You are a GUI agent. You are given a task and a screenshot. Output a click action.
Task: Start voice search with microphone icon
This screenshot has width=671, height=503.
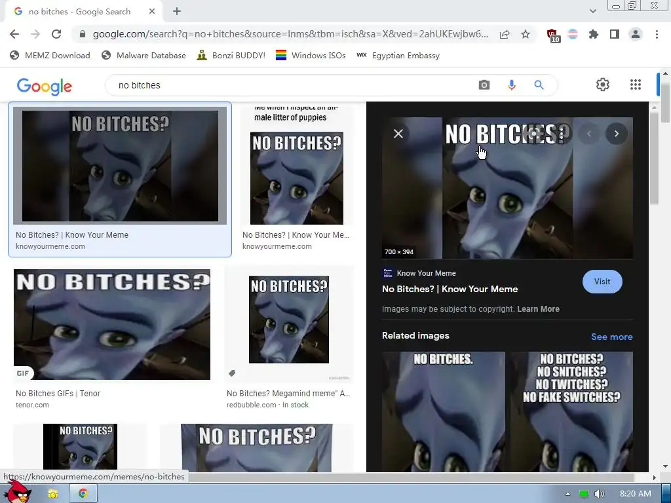coord(511,85)
